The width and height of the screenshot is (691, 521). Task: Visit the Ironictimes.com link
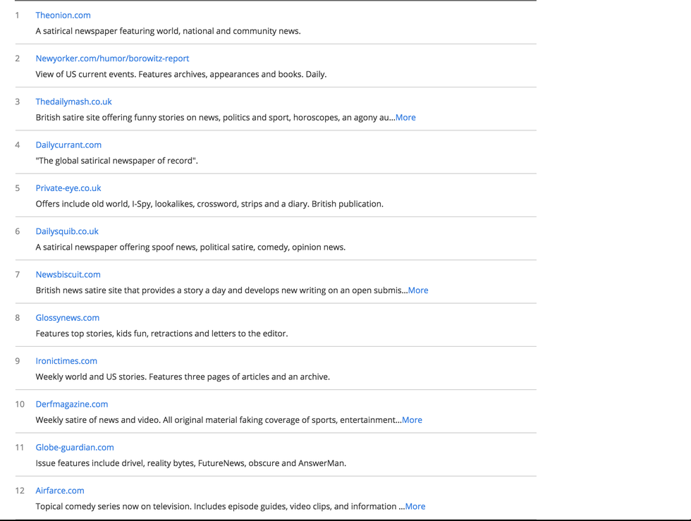point(66,361)
